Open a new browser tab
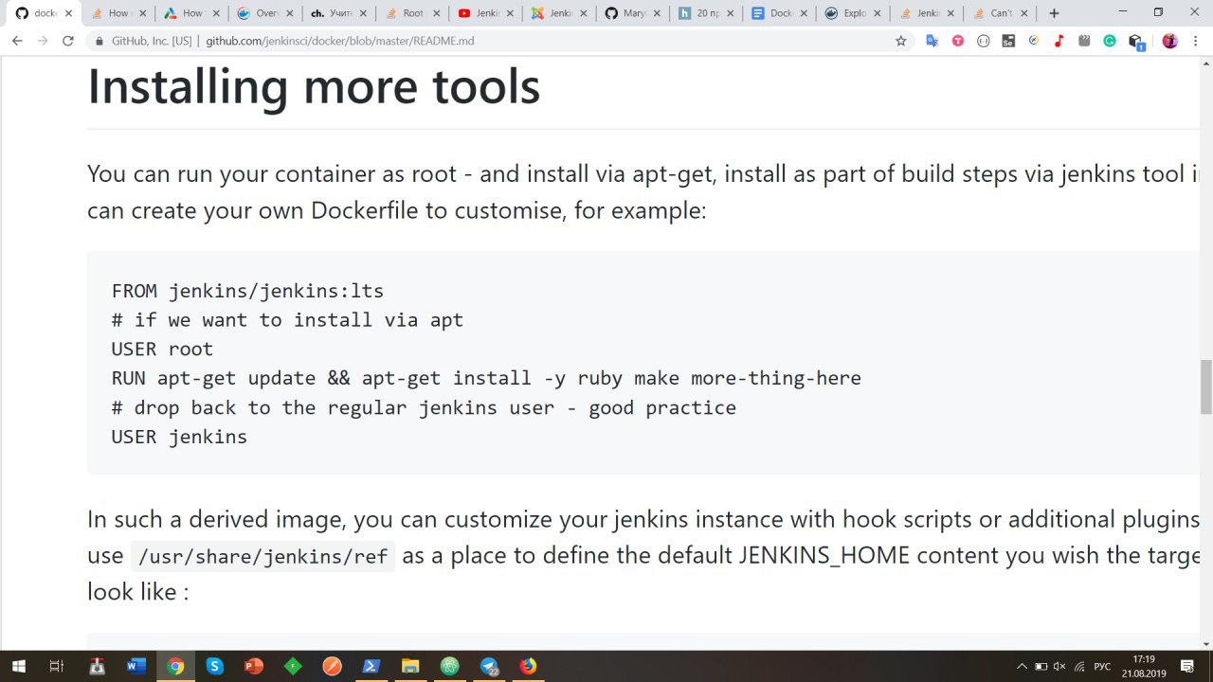 pyautogui.click(x=1054, y=13)
